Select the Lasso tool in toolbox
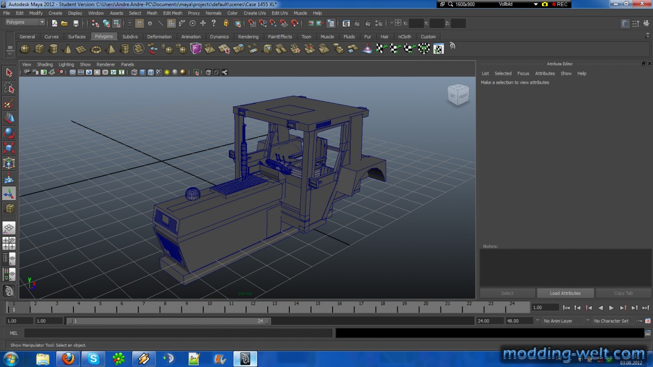 pos(9,88)
